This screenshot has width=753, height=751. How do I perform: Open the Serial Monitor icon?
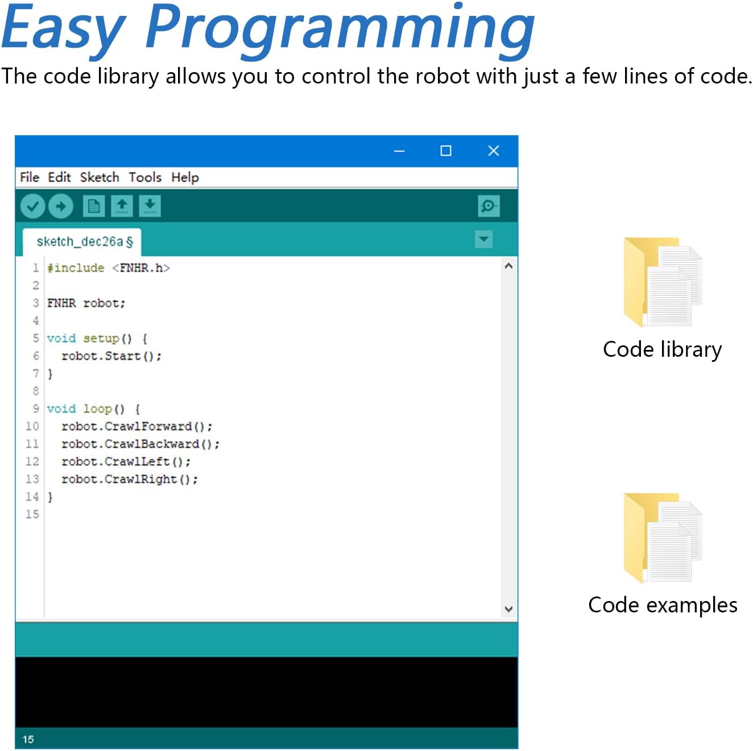[x=489, y=206]
